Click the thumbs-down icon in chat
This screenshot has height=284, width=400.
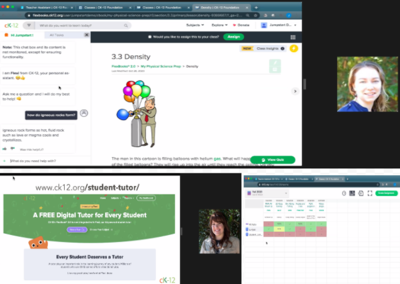(13, 149)
